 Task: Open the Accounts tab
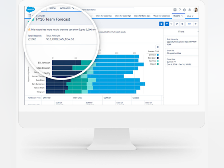pyautogui.click(x=65, y=8)
